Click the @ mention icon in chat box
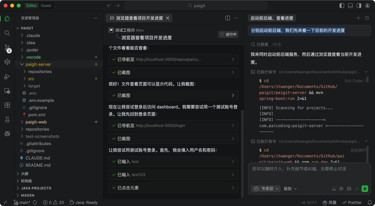The width and height of the screenshot is (375, 206). point(342,188)
